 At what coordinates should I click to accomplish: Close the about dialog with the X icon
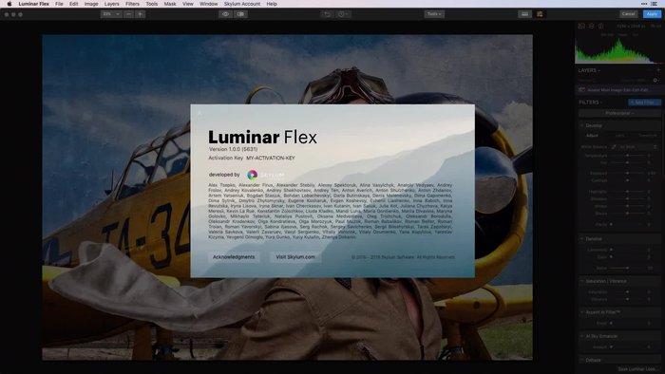(199, 113)
